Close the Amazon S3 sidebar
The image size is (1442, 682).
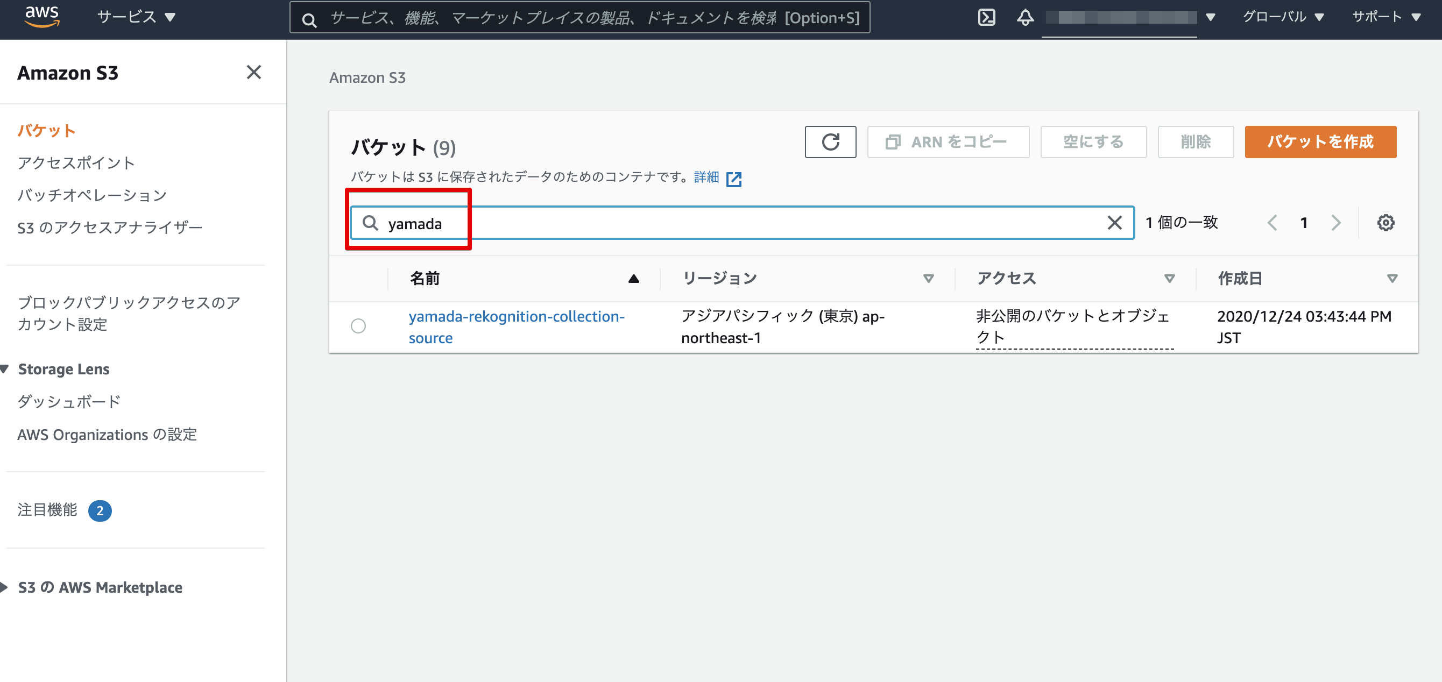253,72
